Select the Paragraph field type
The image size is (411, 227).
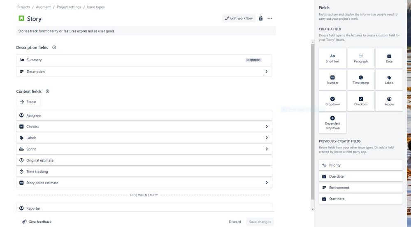click(x=361, y=58)
